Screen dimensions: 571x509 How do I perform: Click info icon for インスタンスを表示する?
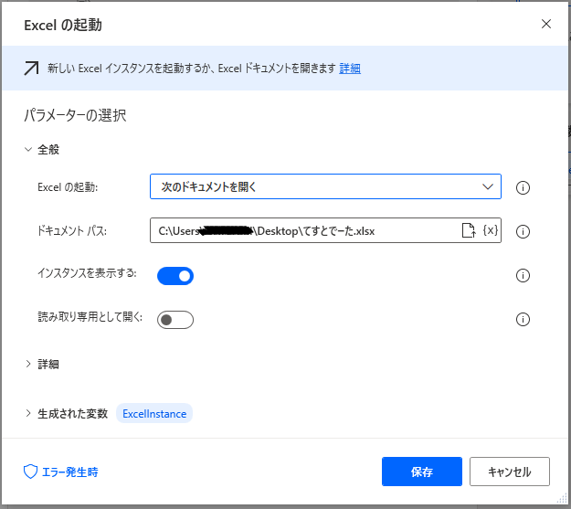click(x=523, y=275)
